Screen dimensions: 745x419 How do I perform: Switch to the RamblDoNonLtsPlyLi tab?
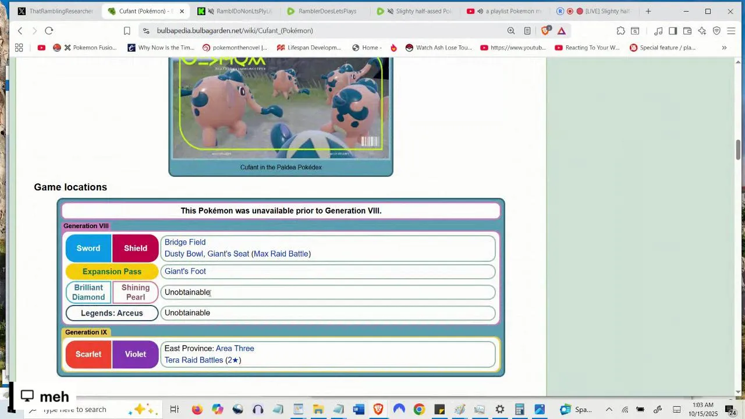(x=236, y=11)
